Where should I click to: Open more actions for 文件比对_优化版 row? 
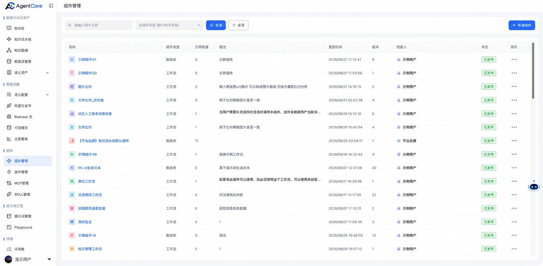coord(514,100)
